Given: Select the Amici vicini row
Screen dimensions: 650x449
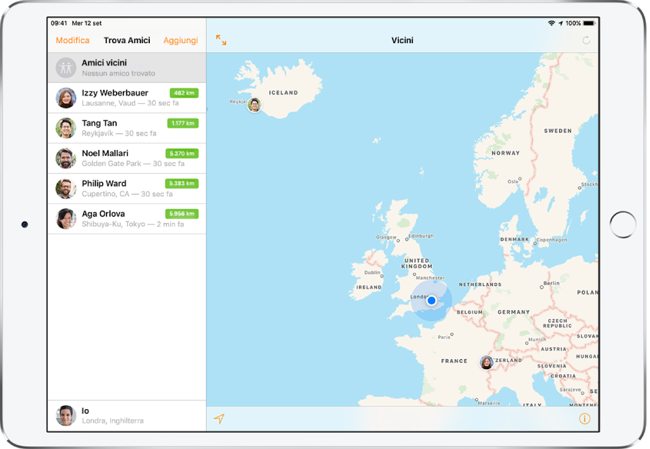Looking at the screenshot, I should click(127, 68).
